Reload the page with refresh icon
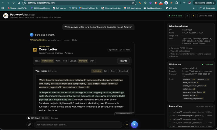 tap(13, 3)
